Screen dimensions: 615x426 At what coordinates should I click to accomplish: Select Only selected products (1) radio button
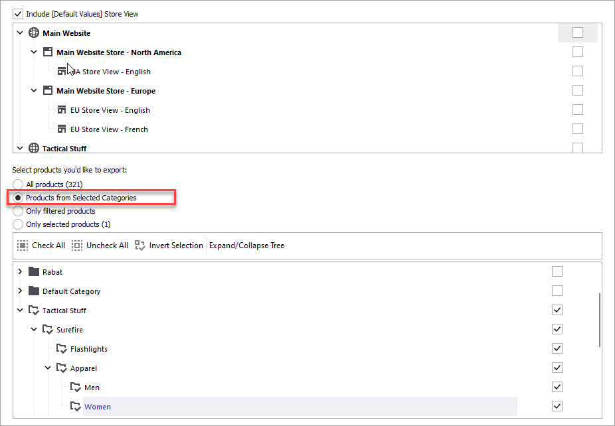(x=18, y=224)
